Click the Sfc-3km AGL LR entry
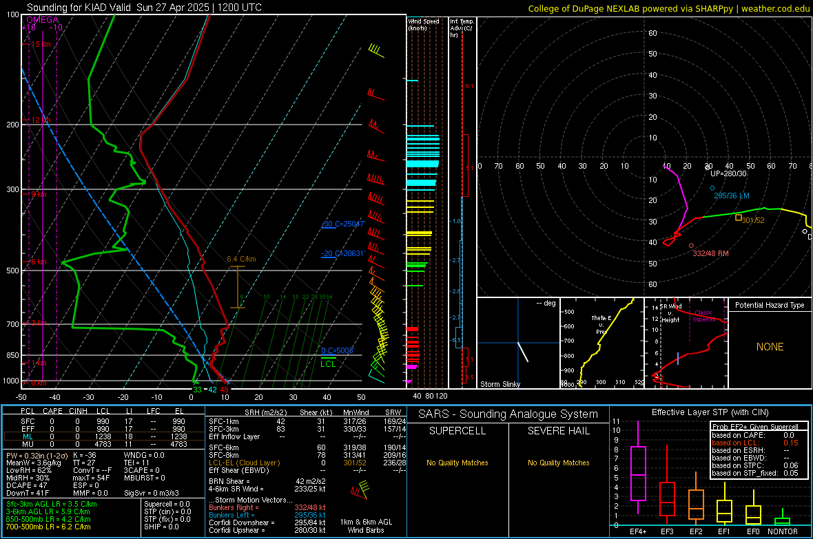 coord(52,504)
